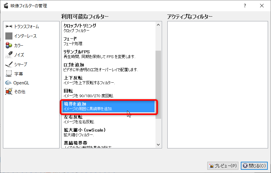Open the カラー filter category
Screen dimensions: 271x173
[18, 46]
